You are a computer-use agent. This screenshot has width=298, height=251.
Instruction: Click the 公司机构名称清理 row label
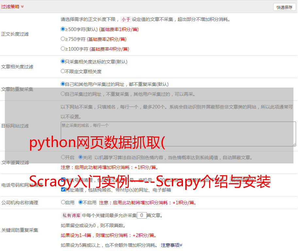click(x=20, y=203)
